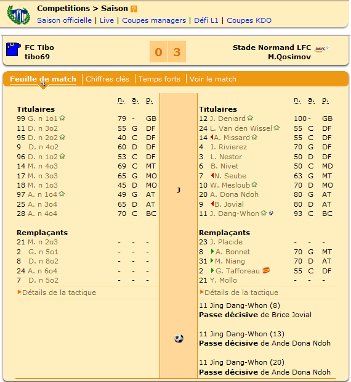The image size is (351, 382).
Task: Click the soccer ball icon in the center column
Action: [x=179, y=338]
